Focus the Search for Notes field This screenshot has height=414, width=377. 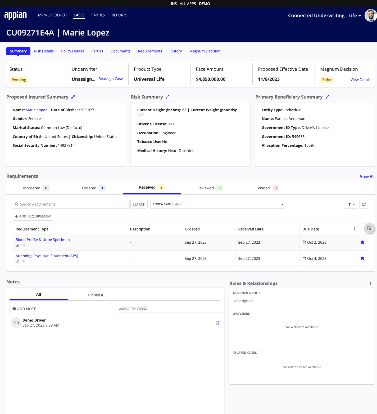169,308
